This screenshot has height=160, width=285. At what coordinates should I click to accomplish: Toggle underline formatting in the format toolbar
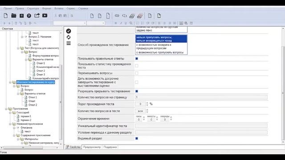click(x=126, y=23)
